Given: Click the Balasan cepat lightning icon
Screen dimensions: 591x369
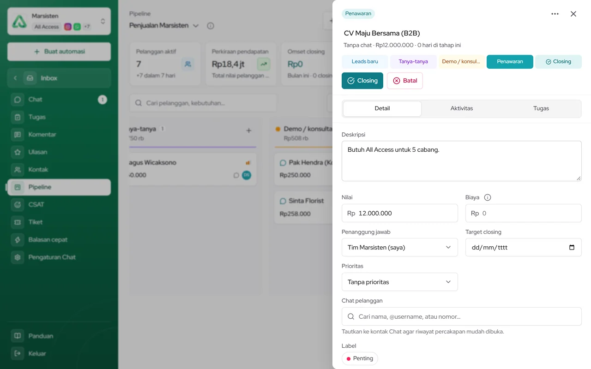Looking at the screenshot, I should (x=18, y=240).
